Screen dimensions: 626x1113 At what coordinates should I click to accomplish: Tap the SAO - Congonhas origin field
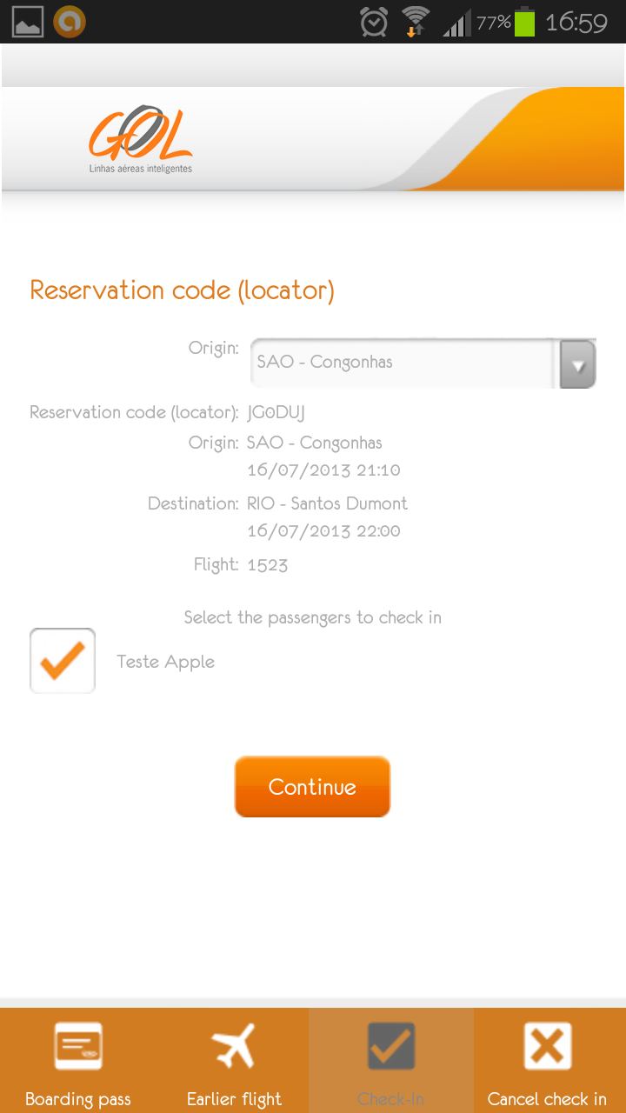point(402,363)
